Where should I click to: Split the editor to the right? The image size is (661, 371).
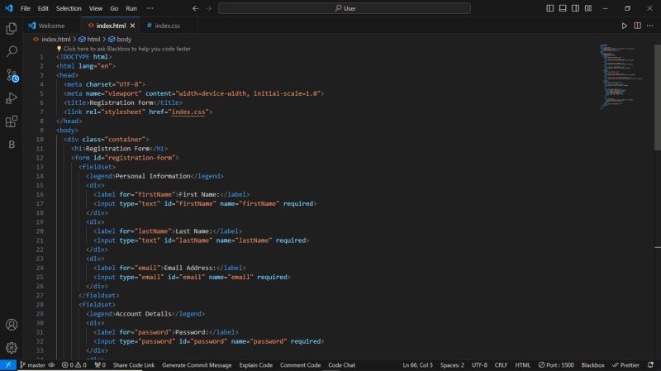637,26
